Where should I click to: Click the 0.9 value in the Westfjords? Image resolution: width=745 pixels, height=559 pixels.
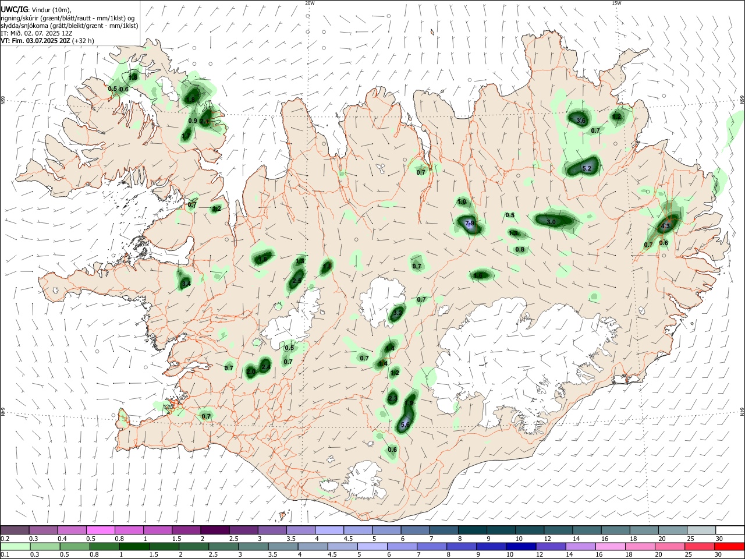pyautogui.click(x=193, y=121)
